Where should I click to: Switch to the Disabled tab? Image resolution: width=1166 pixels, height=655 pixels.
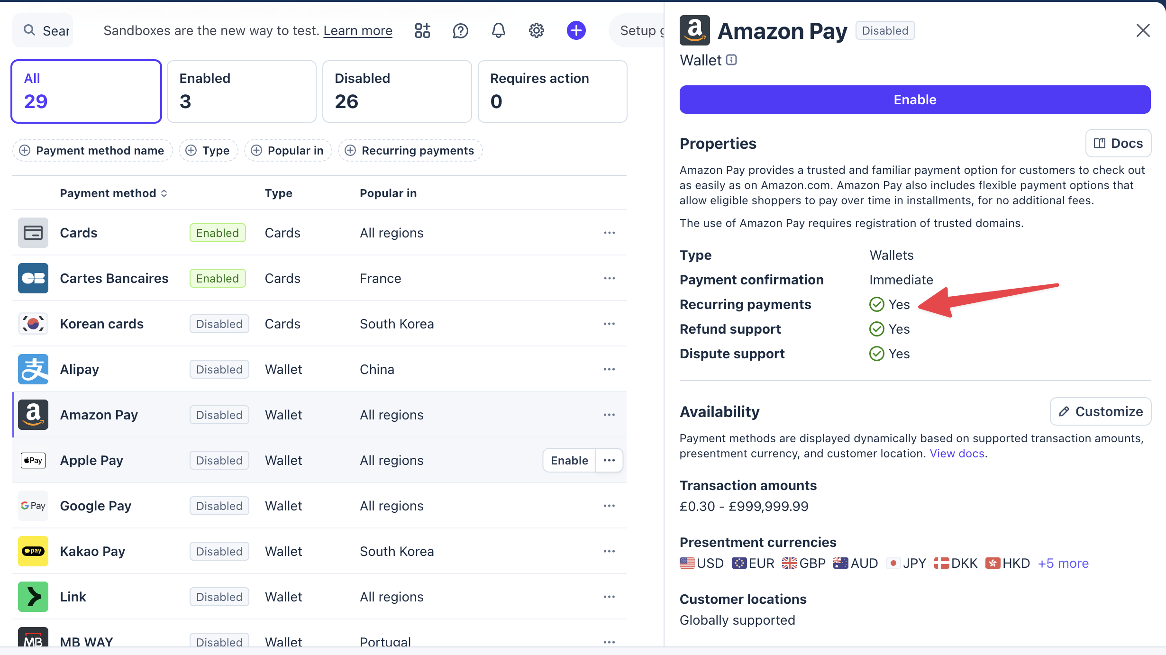[397, 91]
